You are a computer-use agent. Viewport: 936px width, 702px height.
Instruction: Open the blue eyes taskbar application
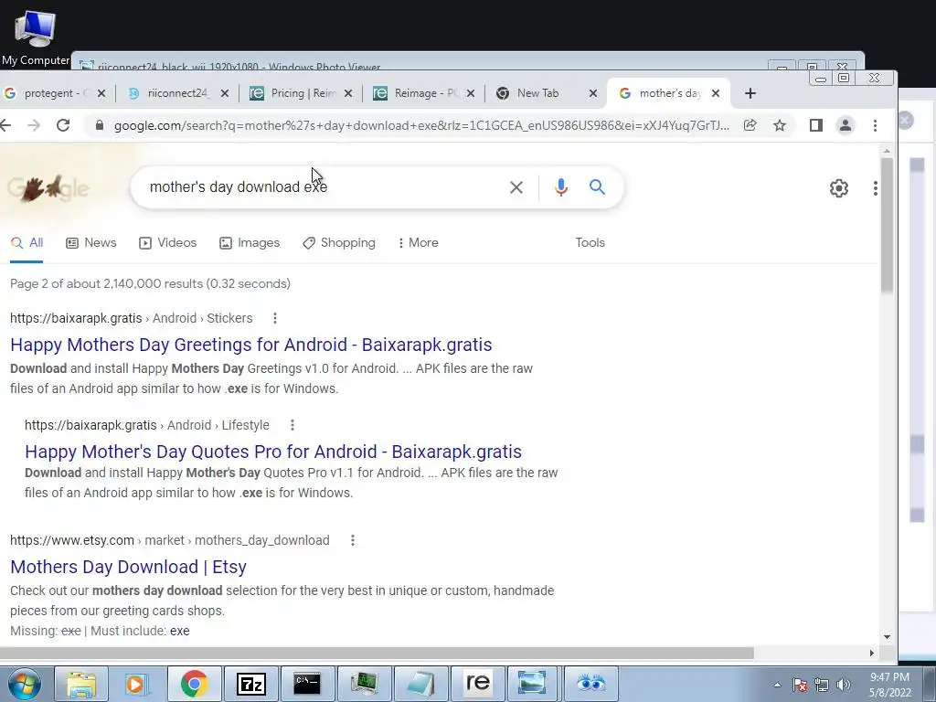(591, 684)
